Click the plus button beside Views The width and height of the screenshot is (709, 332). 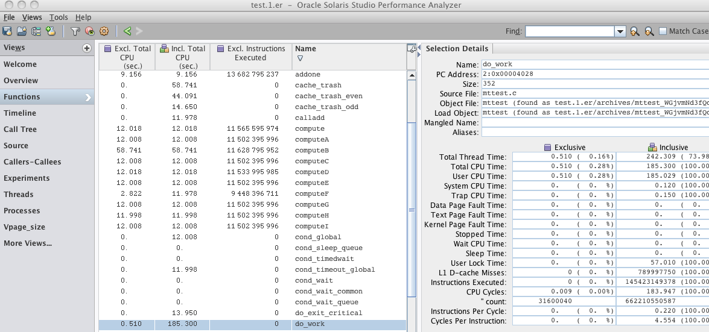click(86, 48)
